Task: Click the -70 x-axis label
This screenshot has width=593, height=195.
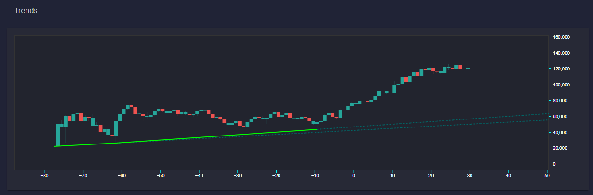Action: 83,175
